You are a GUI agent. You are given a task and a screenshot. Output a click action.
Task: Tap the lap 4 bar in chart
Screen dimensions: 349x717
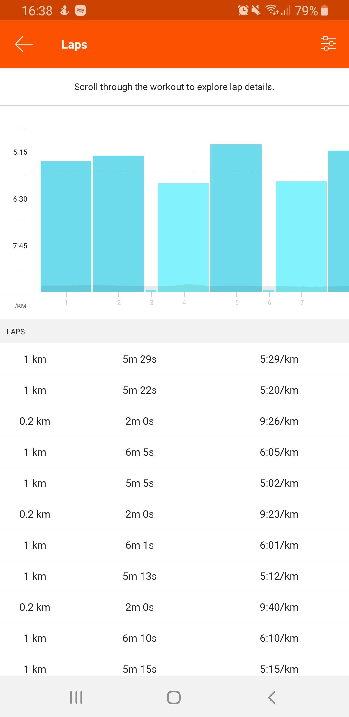click(x=183, y=237)
